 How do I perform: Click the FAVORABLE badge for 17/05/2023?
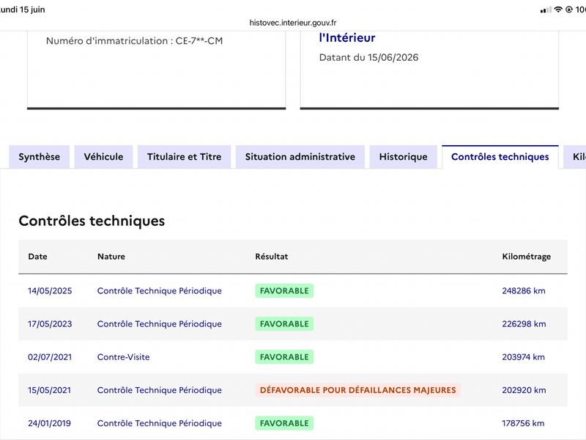(284, 324)
